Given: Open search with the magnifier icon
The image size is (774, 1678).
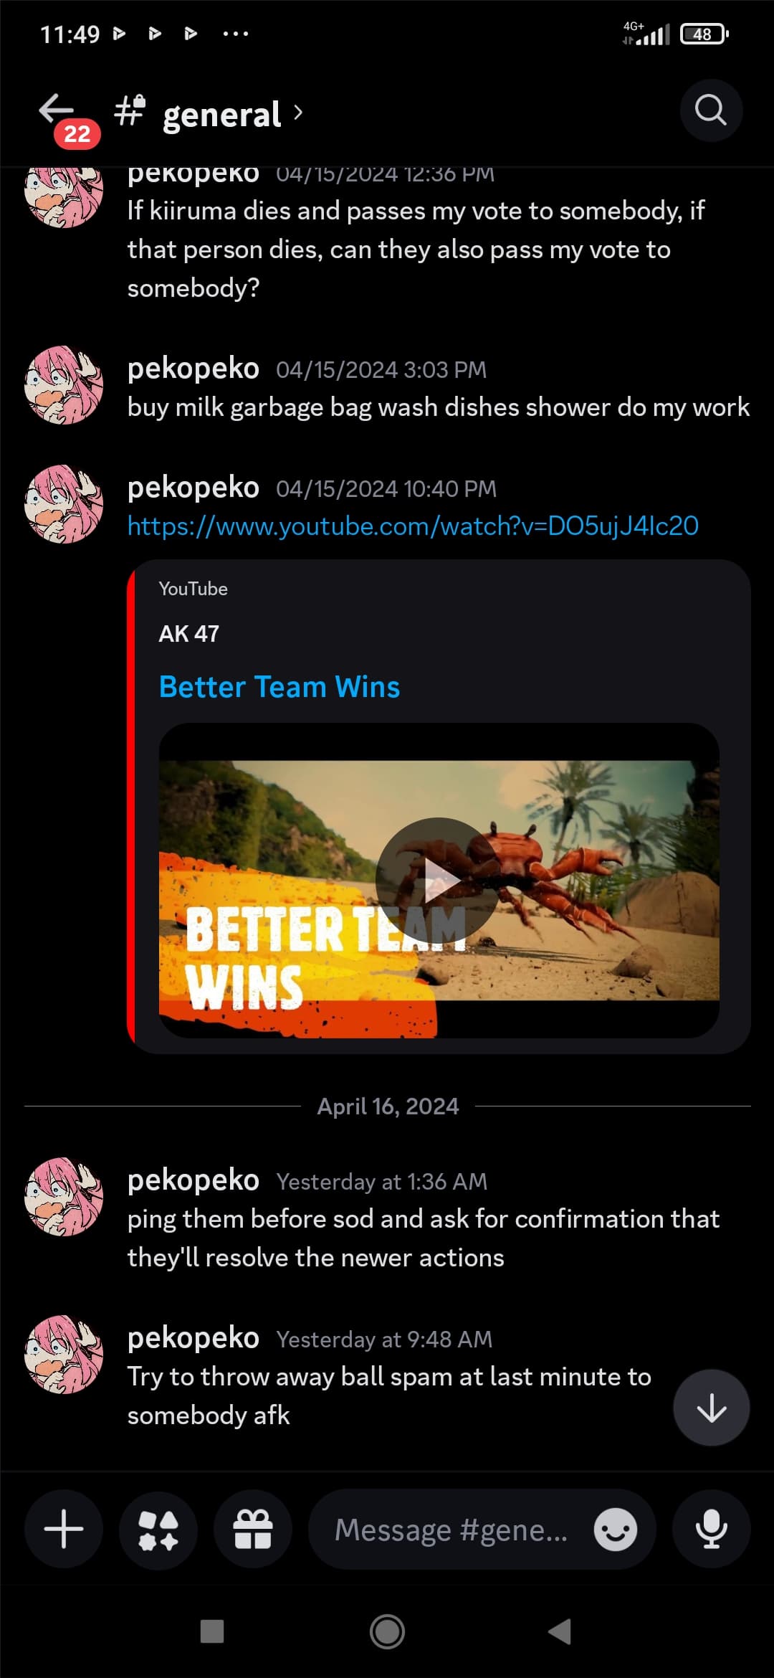Looking at the screenshot, I should [711, 110].
